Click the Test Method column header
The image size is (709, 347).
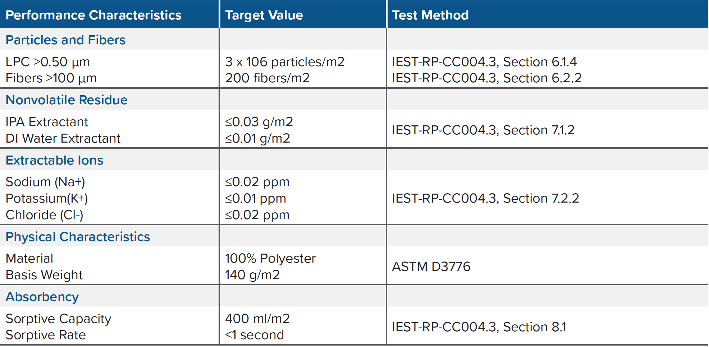pyautogui.click(x=430, y=15)
